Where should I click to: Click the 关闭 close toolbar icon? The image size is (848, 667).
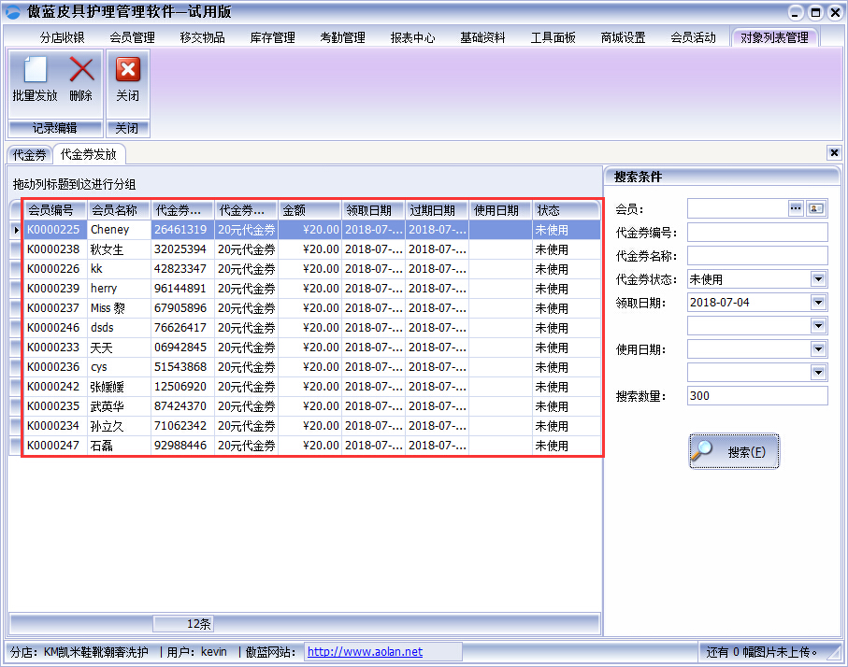tap(127, 72)
